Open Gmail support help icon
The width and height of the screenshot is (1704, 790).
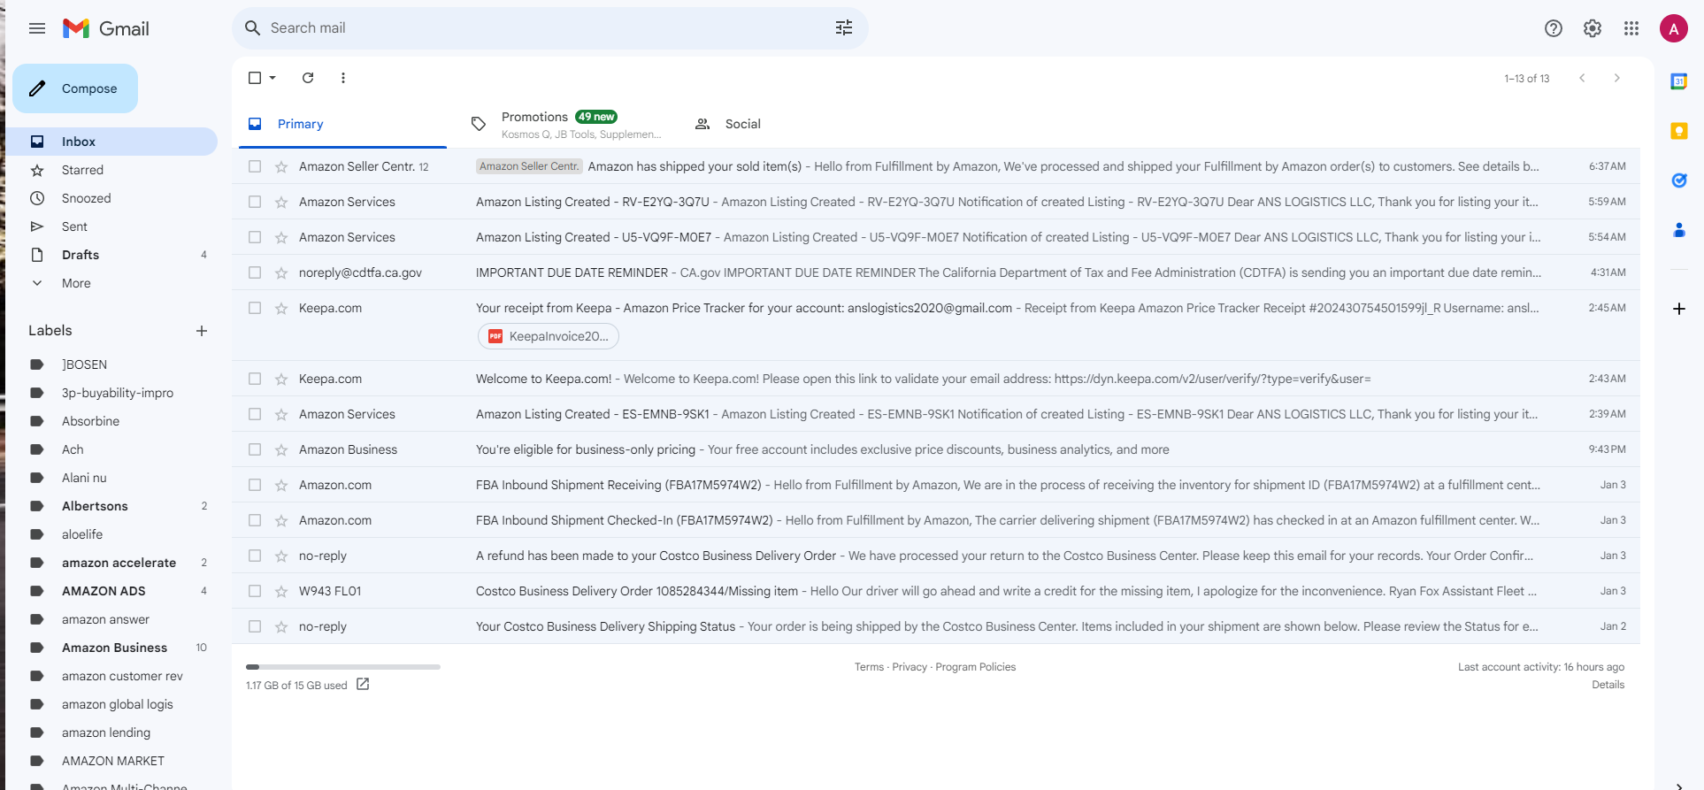click(x=1554, y=28)
